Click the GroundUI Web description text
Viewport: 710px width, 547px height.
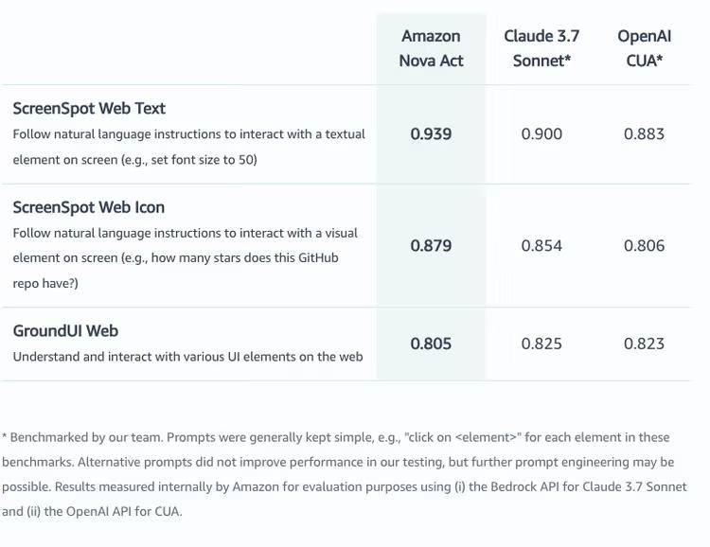pos(187,357)
